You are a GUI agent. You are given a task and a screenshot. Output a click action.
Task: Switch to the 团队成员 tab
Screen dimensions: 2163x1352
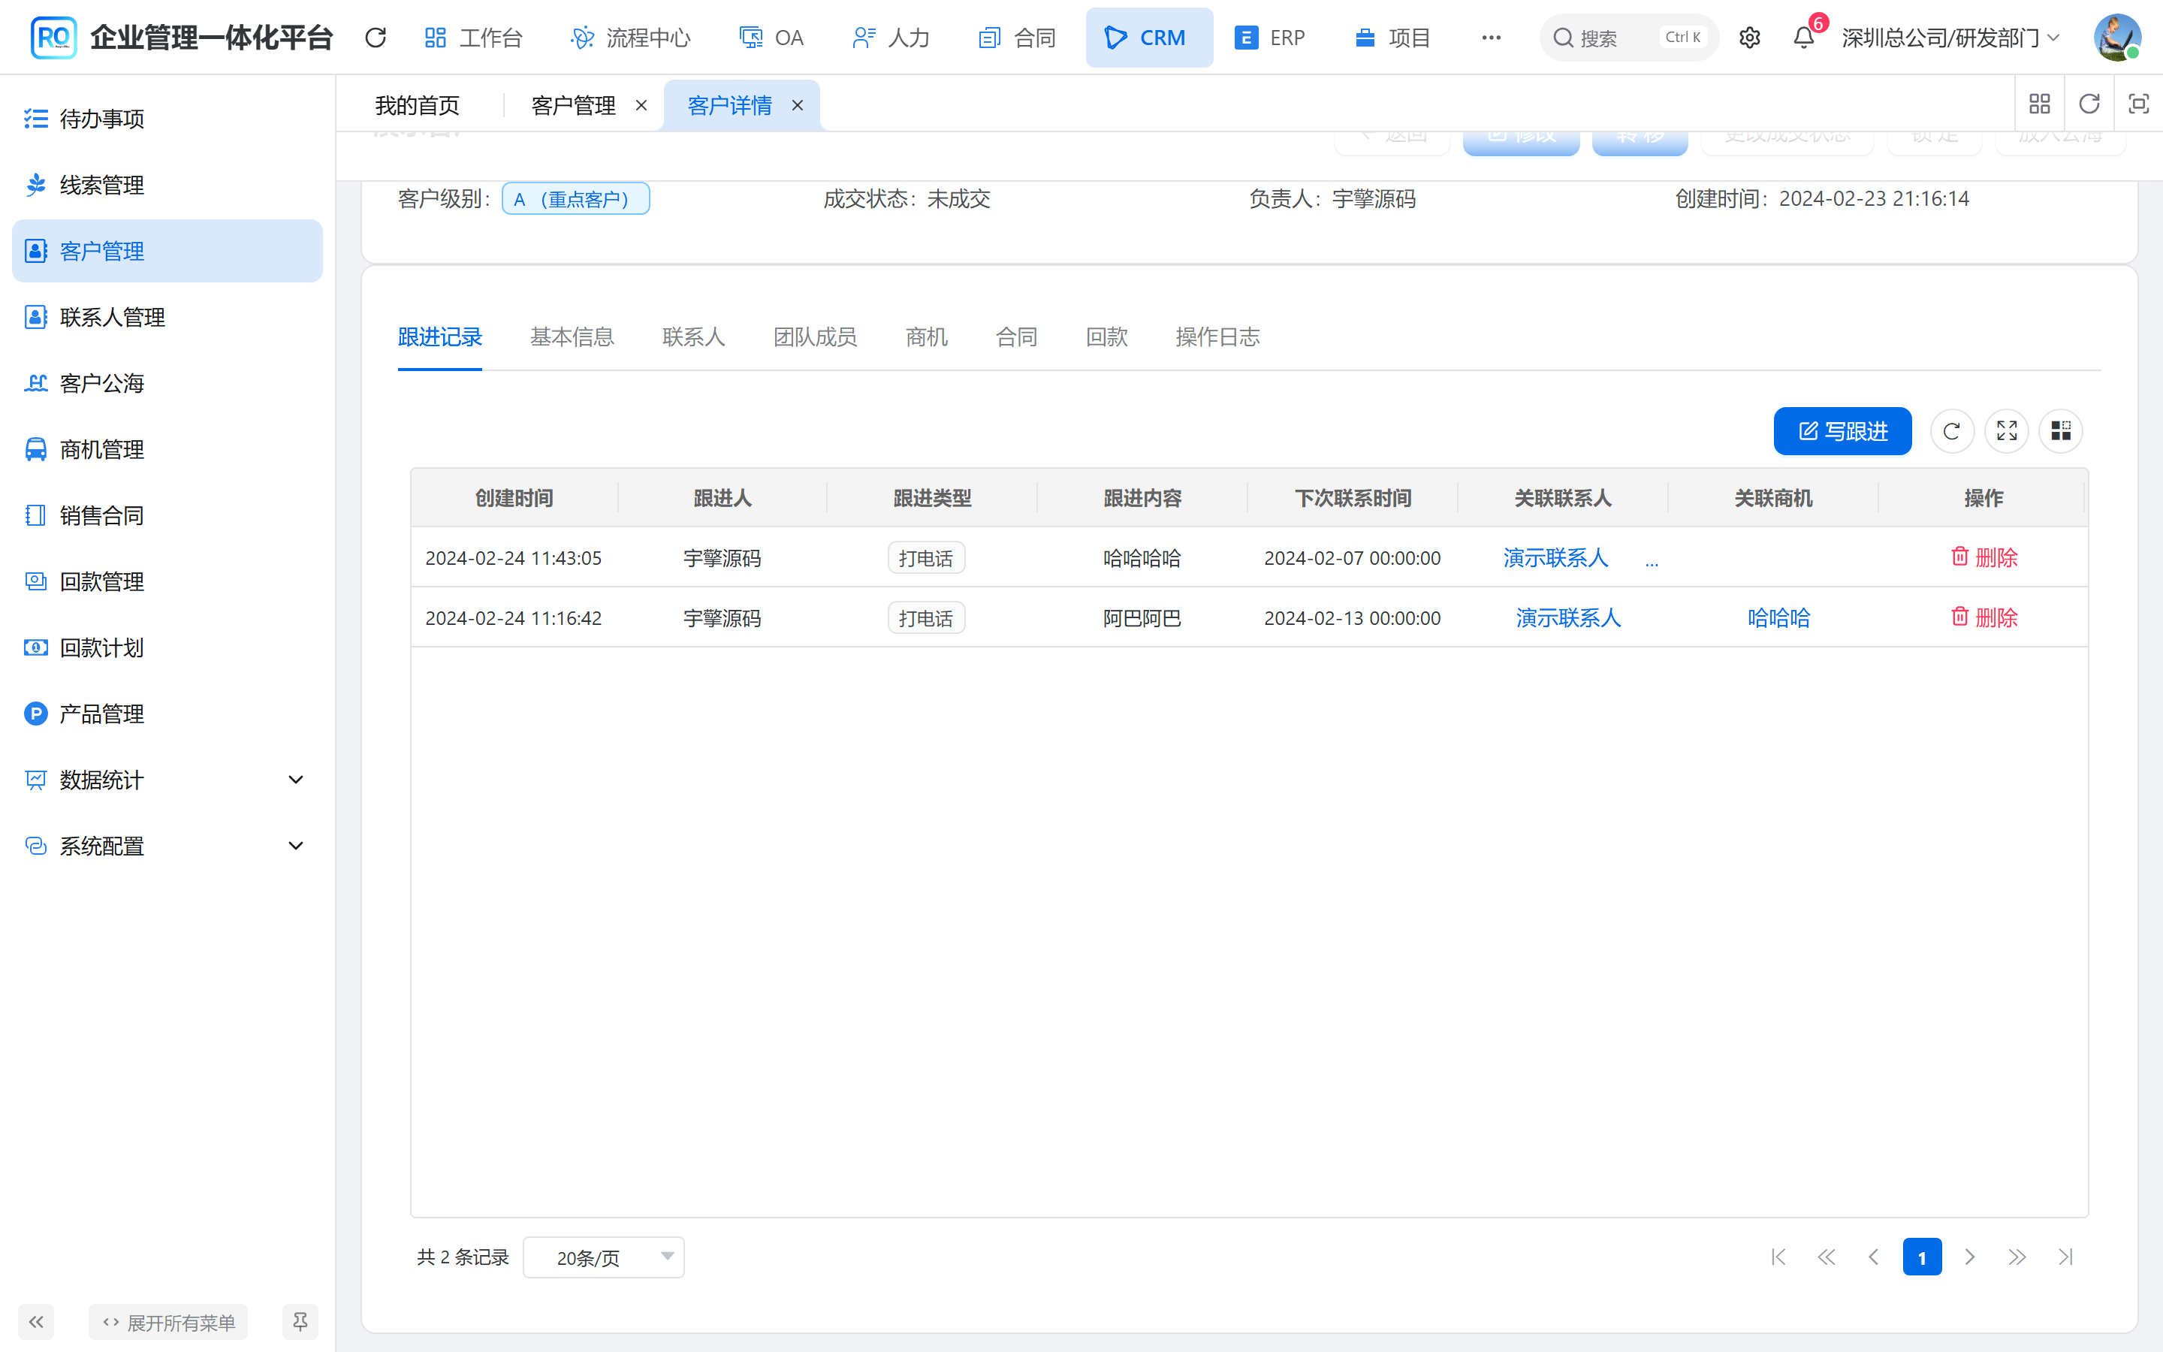coord(815,337)
